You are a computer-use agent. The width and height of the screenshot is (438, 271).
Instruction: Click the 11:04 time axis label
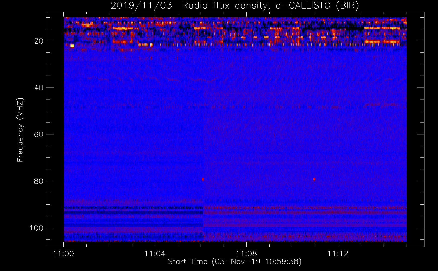click(x=155, y=254)
